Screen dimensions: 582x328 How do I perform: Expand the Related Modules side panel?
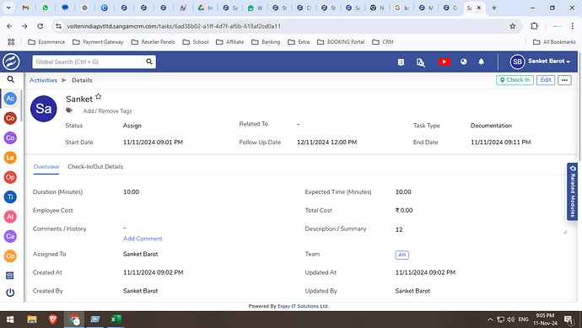click(x=572, y=192)
